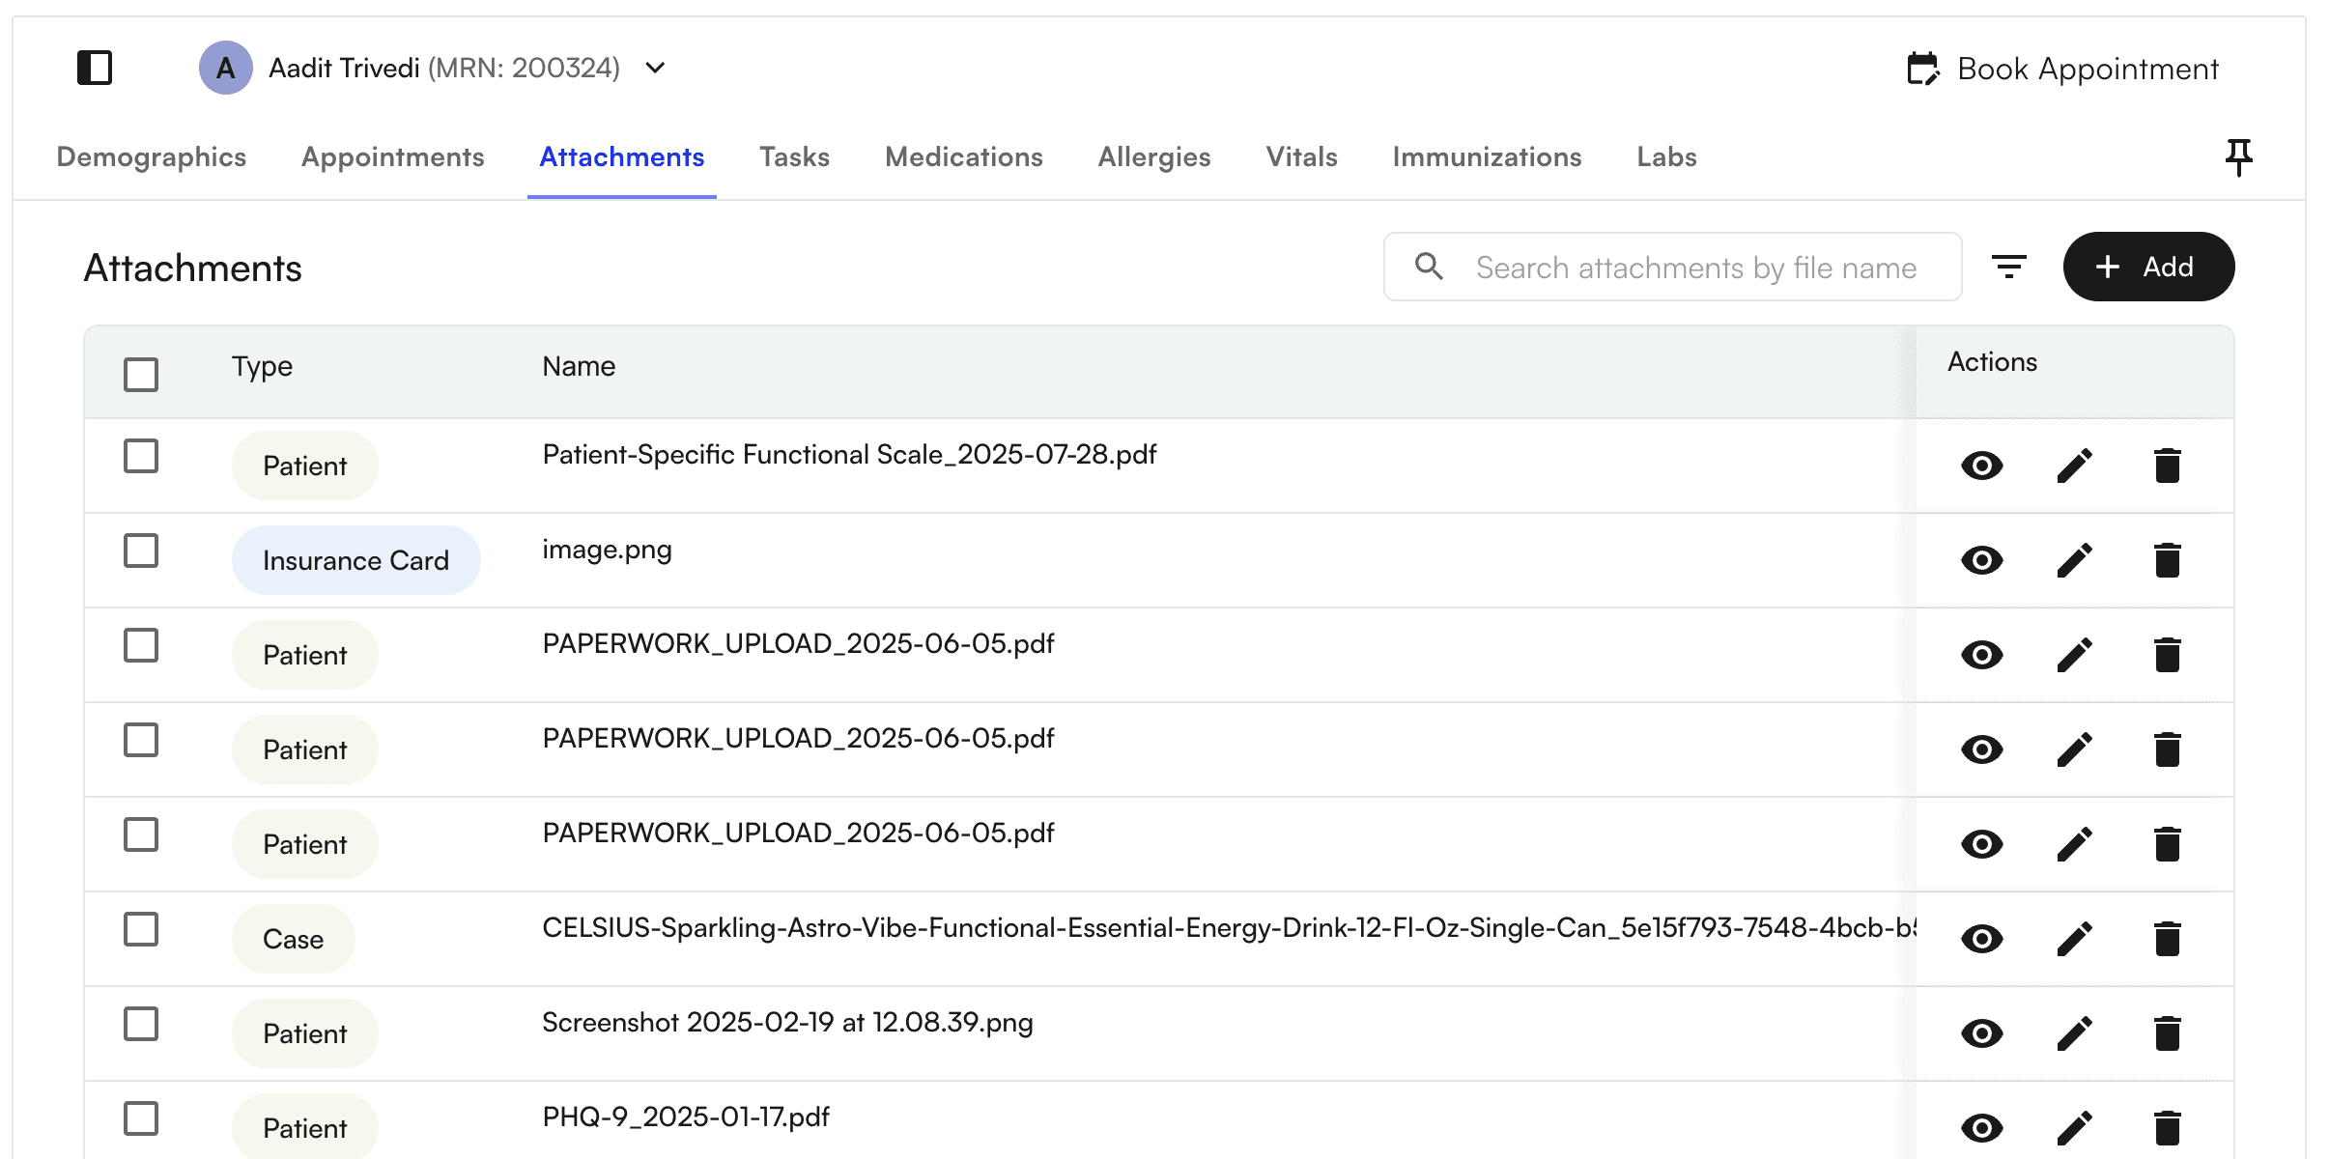Open Book Appointment

[2063, 68]
